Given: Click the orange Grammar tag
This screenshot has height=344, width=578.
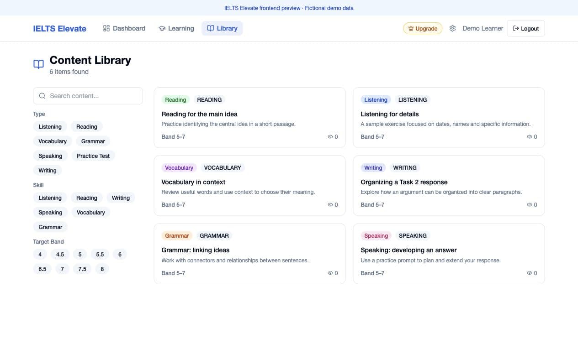Looking at the screenshot, I should pyautogui.click(x=177, y=236).
